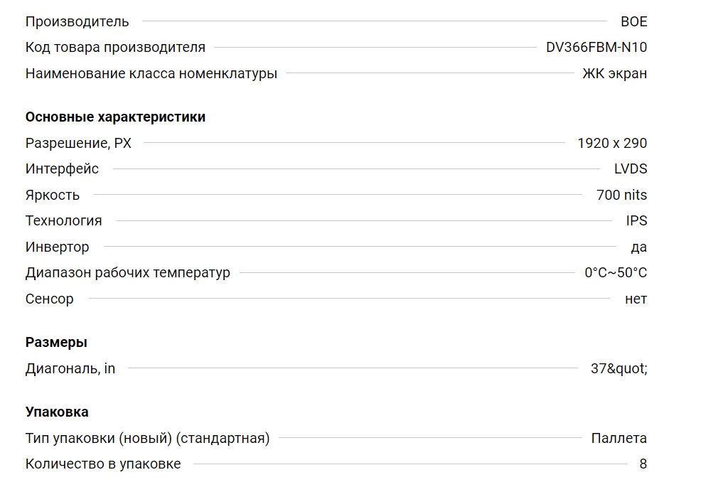
Task: Click the IPS technology value
Action: [636, 221]
